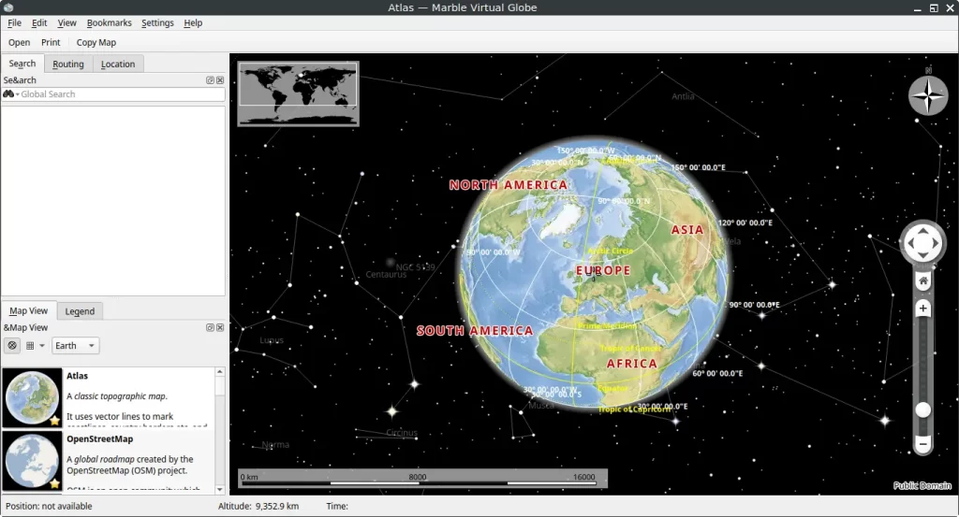Click the SOUTH AMERICA label
Viewport: 959px width, 517px height.
(475, 330)
